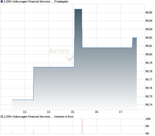155x136 pixels.
Task: Click the 99,74 price axis label
Action: coord(149,105)
